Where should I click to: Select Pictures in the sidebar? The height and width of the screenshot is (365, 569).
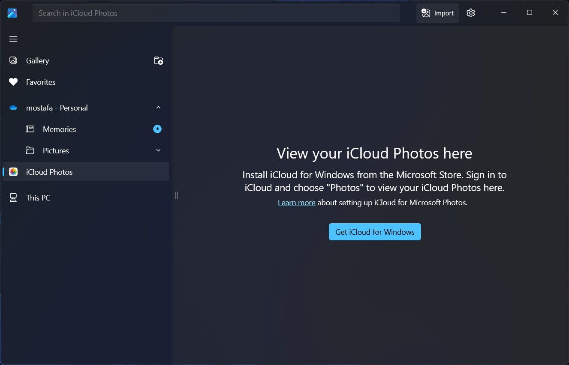[x=56, y=150]
